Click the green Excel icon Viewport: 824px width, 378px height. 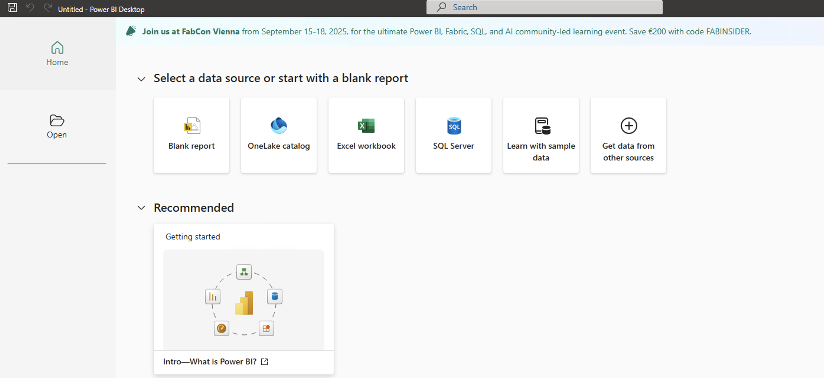click(x=366, y=126)
